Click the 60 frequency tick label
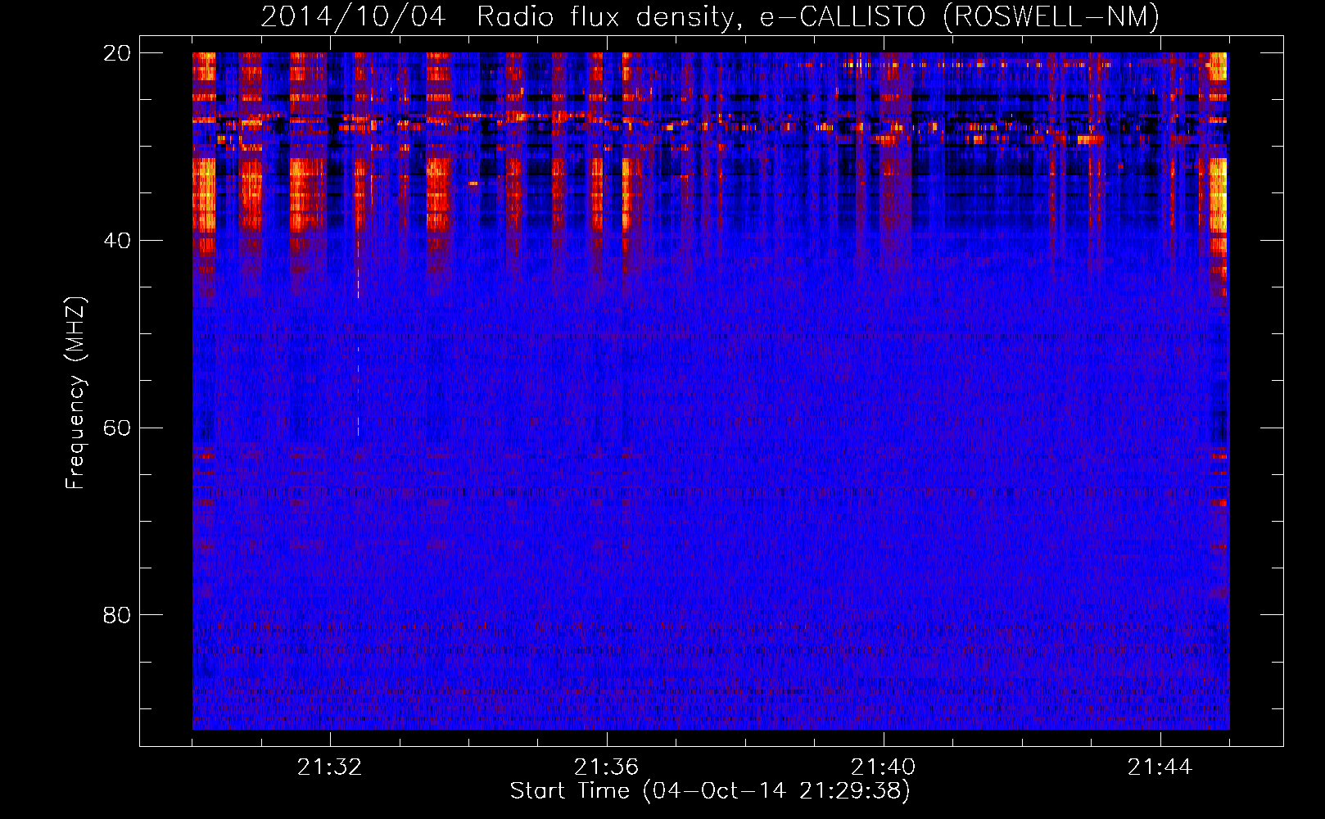Image resolution: width=1325 pixels, height=819 pixels. (117, 428)
